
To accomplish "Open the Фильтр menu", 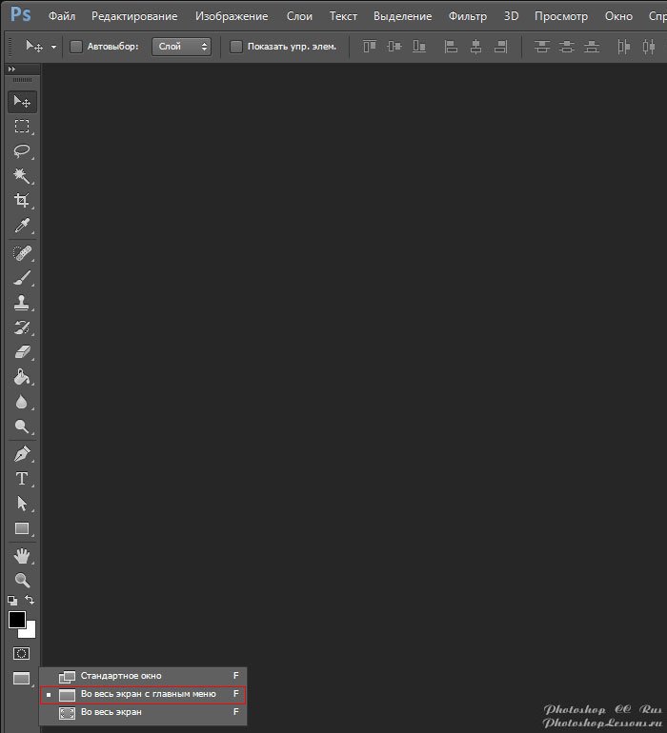I will (x=467, y=16).
